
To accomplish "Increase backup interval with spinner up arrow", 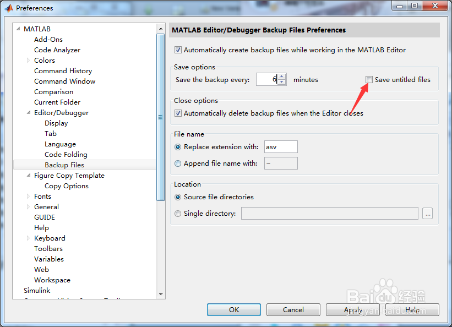I will [282, 77].
